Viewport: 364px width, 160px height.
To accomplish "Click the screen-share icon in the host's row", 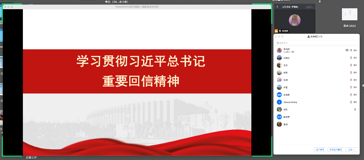I will 347,50.
